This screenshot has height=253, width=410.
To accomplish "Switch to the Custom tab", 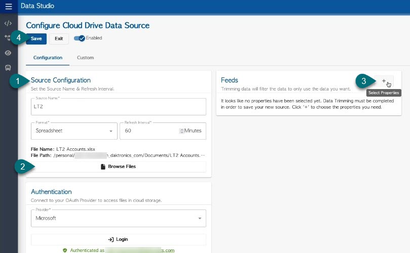I will tap(85, 58).
